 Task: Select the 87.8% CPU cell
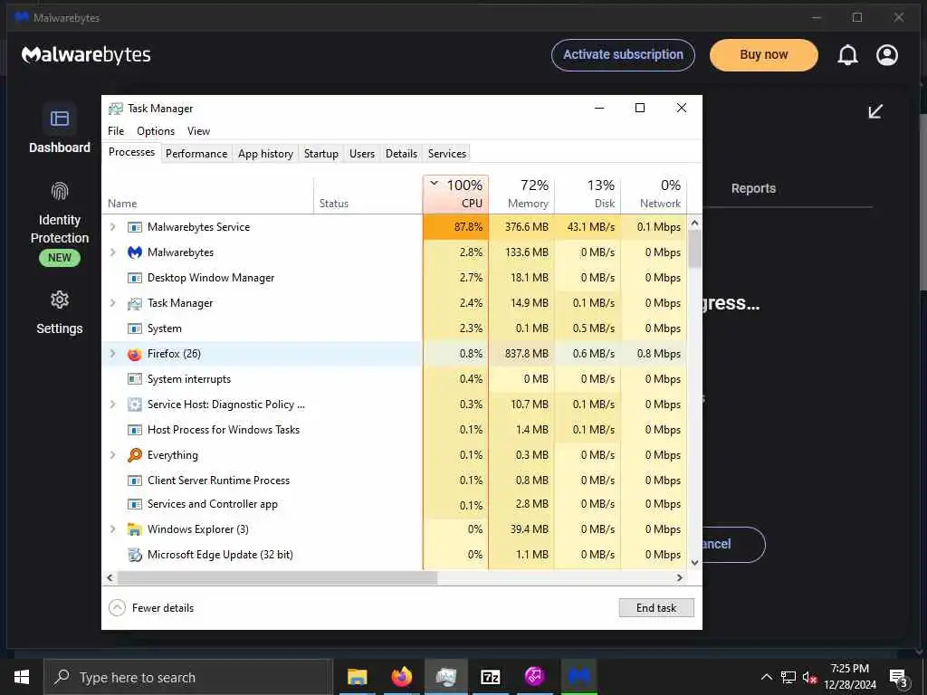[x=456, y=227]
